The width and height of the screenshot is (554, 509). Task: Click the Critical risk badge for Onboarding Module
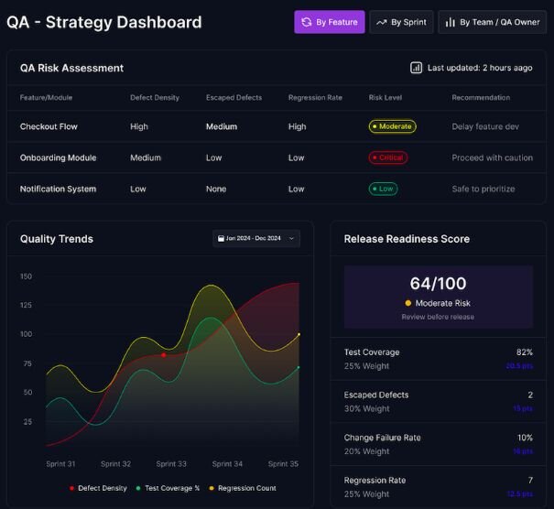click(x=388, y=157)
